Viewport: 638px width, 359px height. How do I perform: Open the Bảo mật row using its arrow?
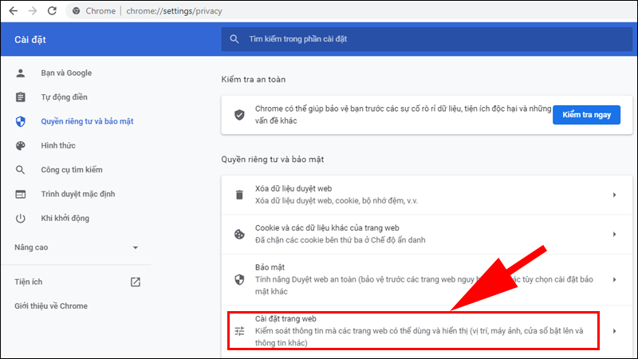[614, 279]
